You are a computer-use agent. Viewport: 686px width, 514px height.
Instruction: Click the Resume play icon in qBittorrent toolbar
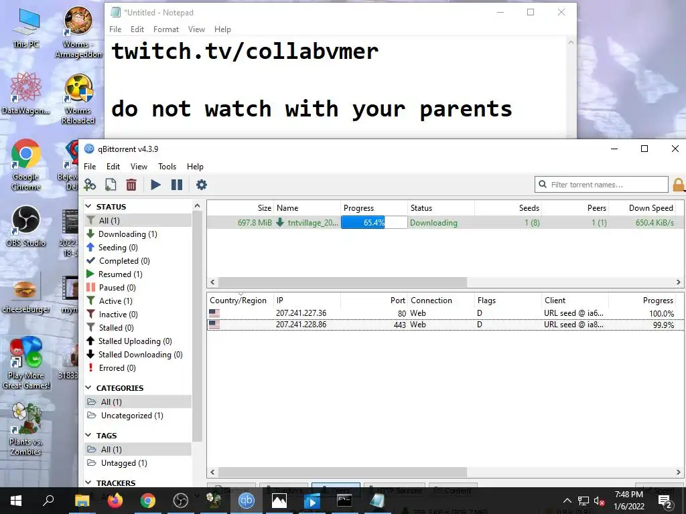point(155,185)
